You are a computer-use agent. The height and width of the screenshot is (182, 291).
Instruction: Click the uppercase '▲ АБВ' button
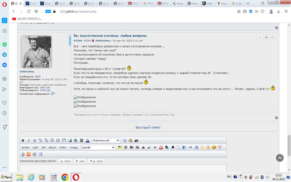pos(65,161)
